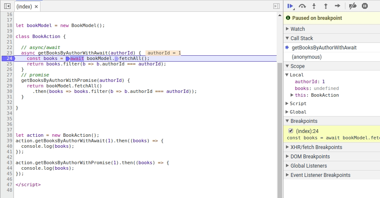Select getBooksByAuthorWithAwait call stack frame

click(324, 48)
